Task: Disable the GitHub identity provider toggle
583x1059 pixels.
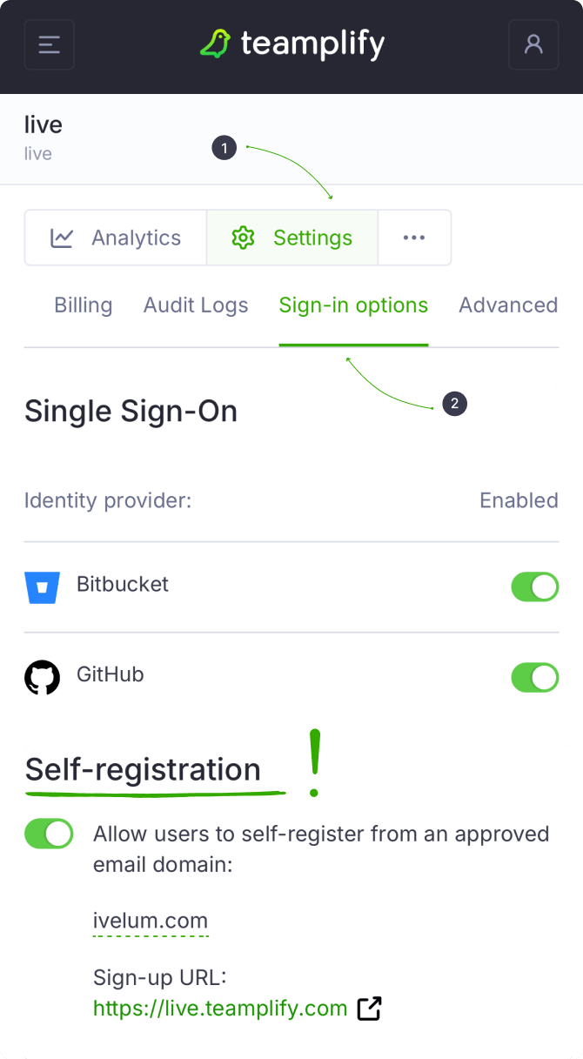Action: [534, 678]
